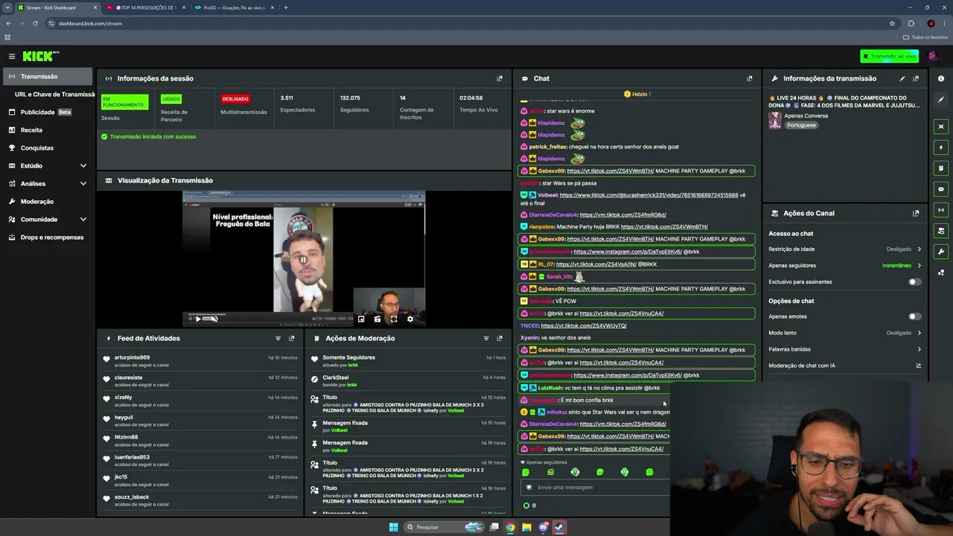The height and width of the screenshot is (536, 953).
Task: Filter the Ações de Moderação list
Action: pos(486,338)
